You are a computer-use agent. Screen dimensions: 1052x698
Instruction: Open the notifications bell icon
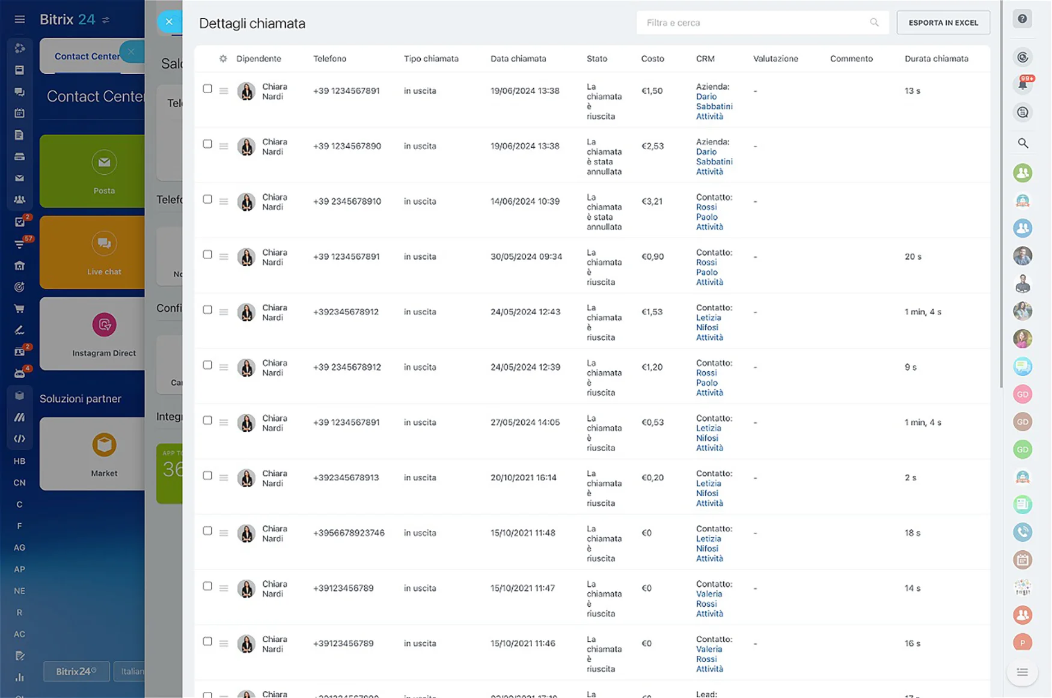click(x=1022, y=85)
